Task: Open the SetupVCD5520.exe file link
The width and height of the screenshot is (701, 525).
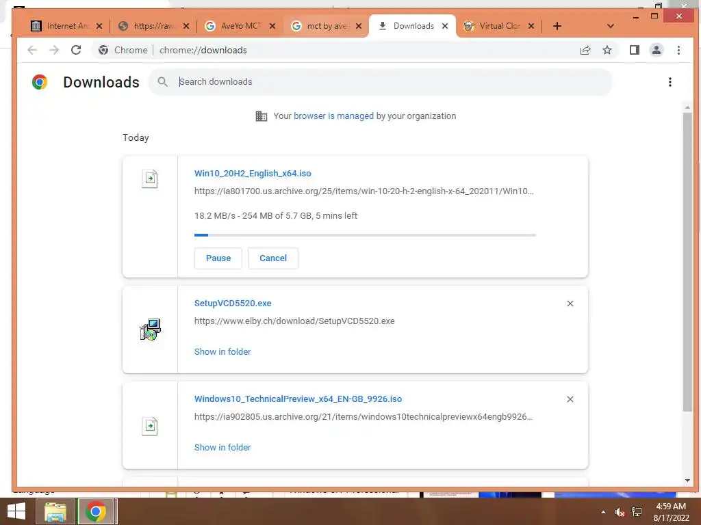Action: pos(233,303)
